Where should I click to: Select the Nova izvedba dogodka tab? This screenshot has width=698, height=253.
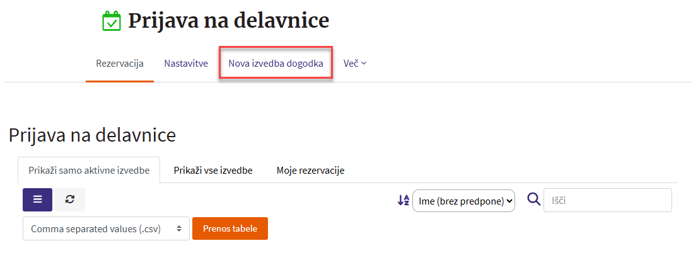276,64
